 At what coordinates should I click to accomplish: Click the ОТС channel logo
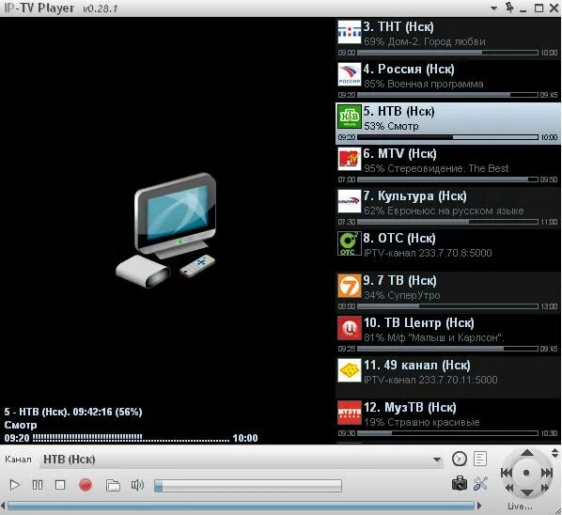coord(349,243)
